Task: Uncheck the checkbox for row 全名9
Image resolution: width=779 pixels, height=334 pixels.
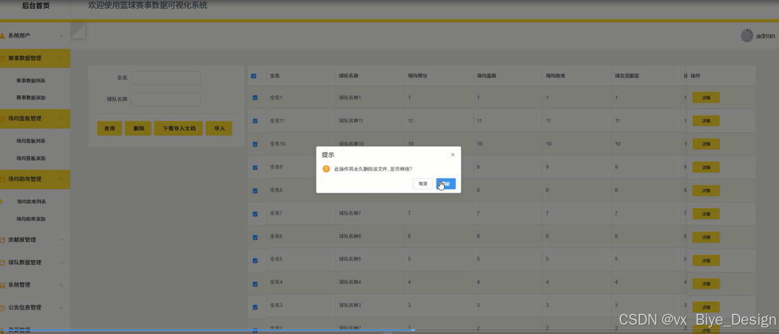Action: tap(255, 167)
